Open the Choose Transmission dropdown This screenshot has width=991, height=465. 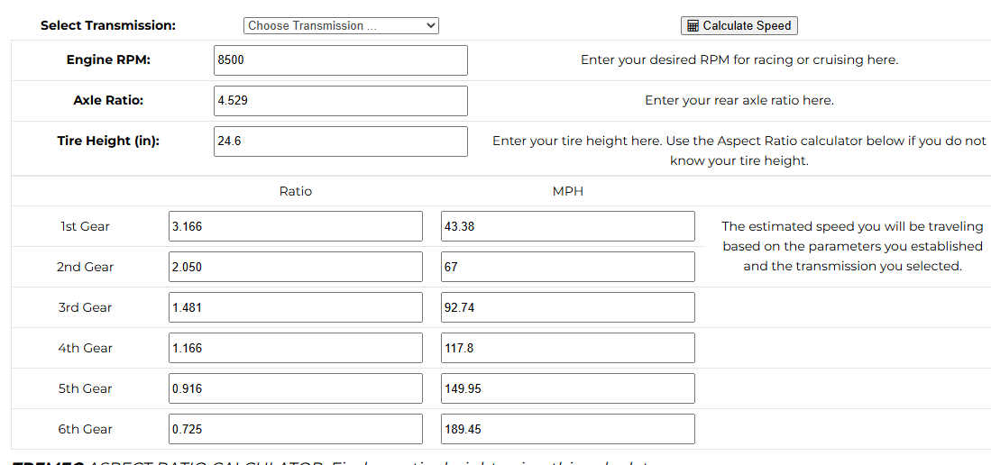[x=341, y=26]
